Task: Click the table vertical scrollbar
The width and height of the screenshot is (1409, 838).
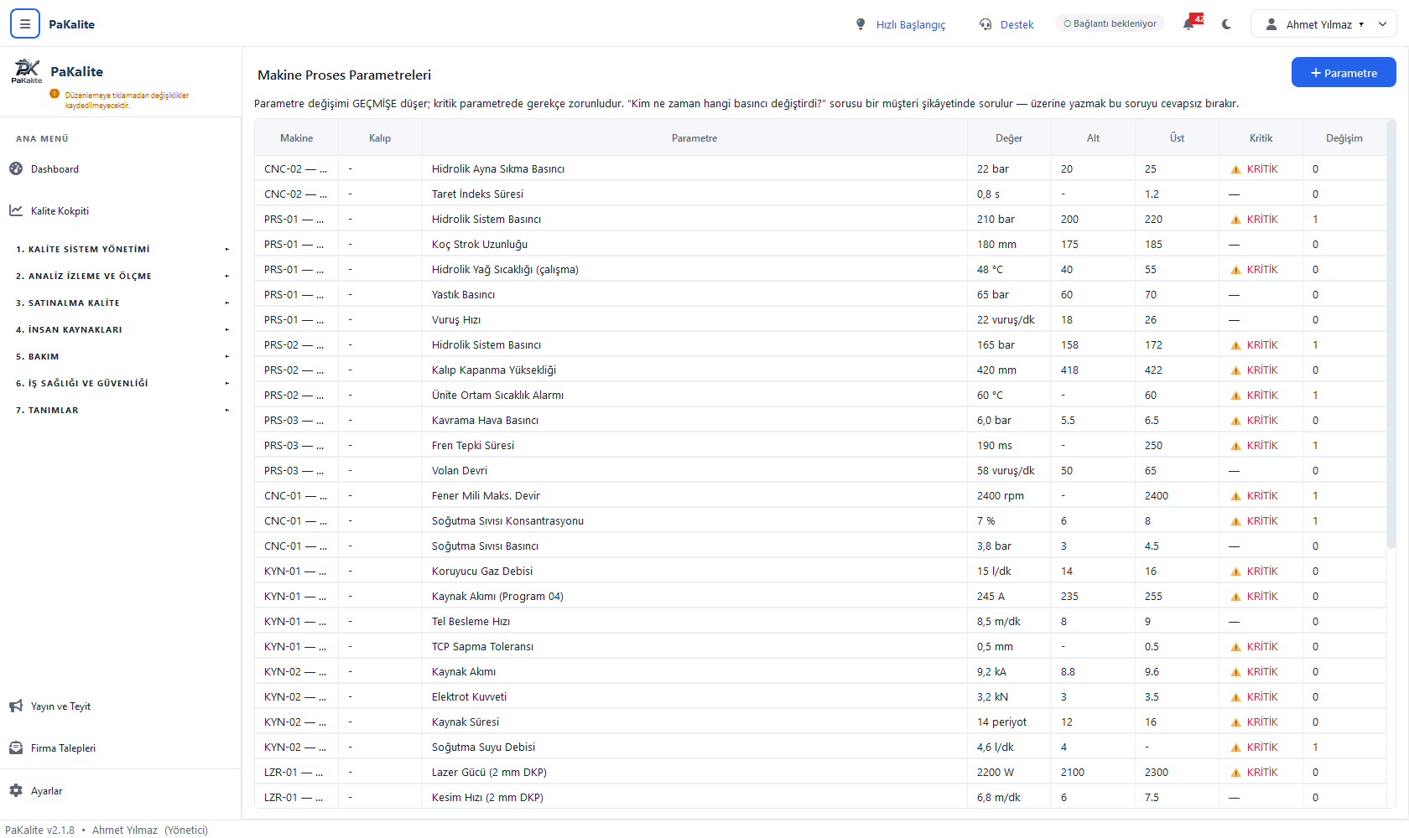Action: click(x=1391, y=335)
